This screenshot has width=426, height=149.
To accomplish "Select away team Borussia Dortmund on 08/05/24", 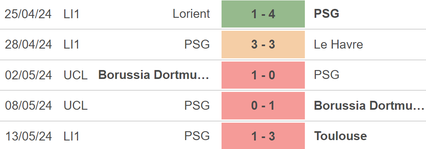I will pos(369,105).
